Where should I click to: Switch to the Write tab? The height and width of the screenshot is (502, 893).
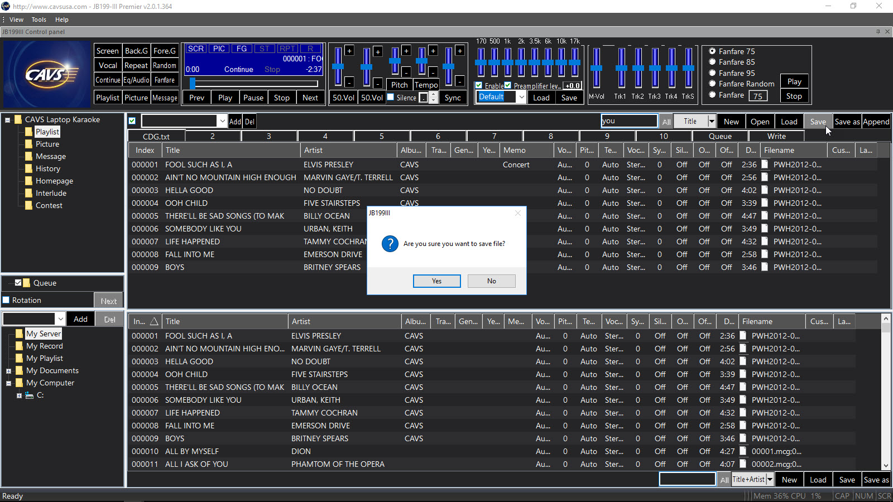[776, 136]
